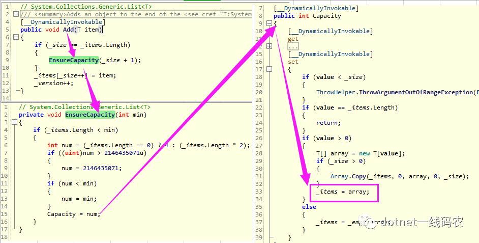Click the DynamicallyInvokable attribute above public void Add
This screenshot has width=479, height=243.
(x=63, y=22)
